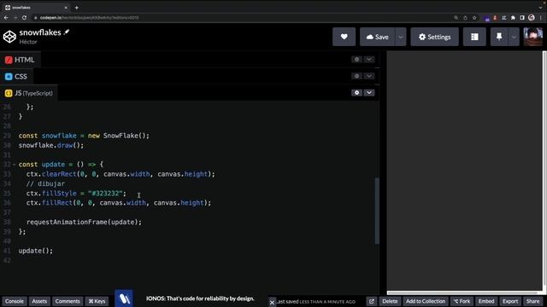Image resolution: width=547 pixels, height=307 pixels.
Task: Show keyboard shortcut Keys
Action: pyautogui.click(x=97, y=301)
